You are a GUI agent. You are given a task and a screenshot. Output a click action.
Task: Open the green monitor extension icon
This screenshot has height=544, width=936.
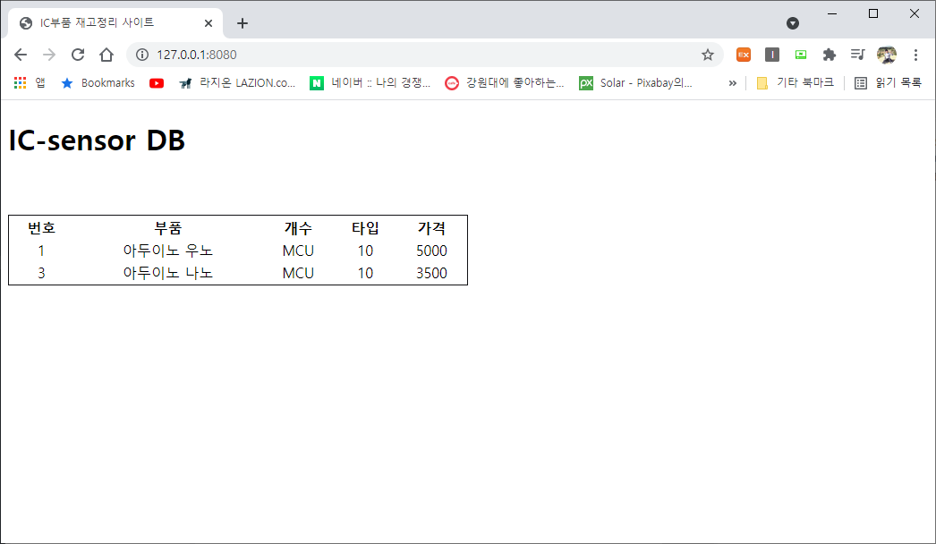tap(801, 55)
